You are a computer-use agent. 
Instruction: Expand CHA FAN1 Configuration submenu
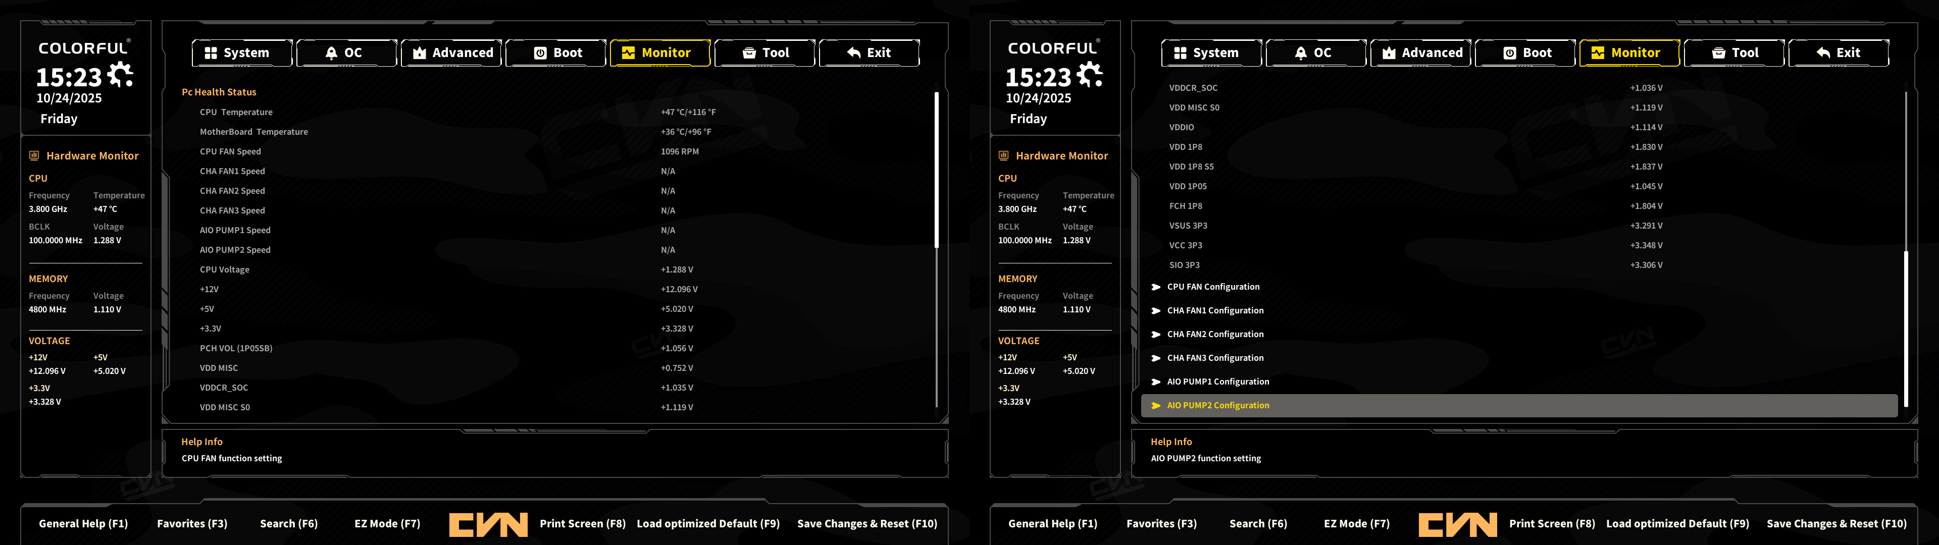1215,310
